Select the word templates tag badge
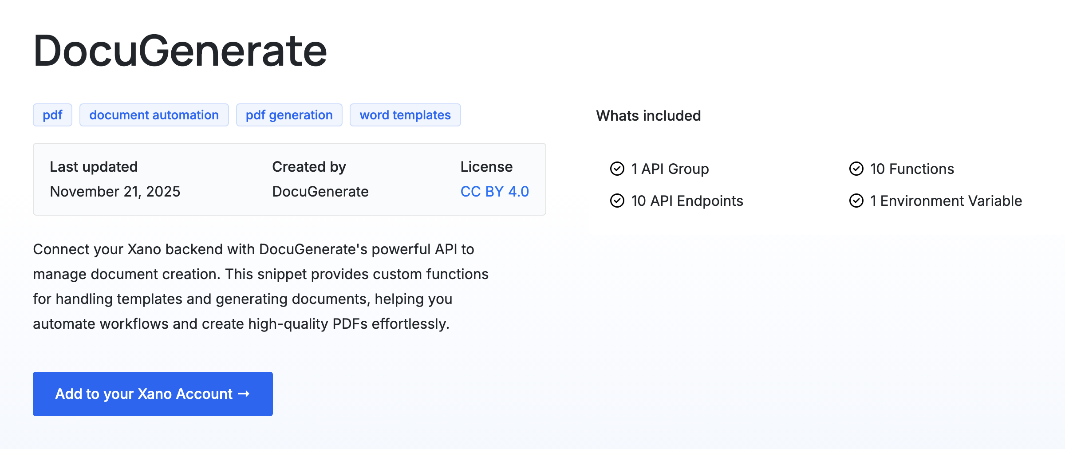 coord(405,114)
